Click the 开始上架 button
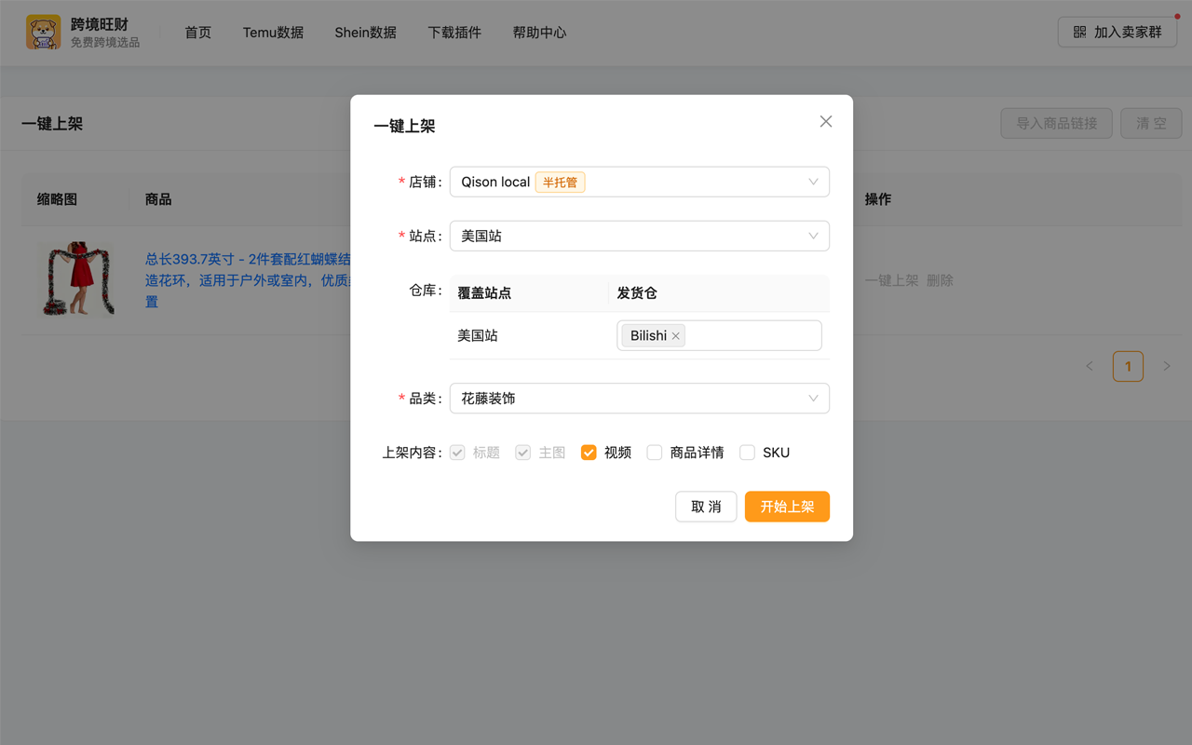The image size is (1192, 745). 787,507
